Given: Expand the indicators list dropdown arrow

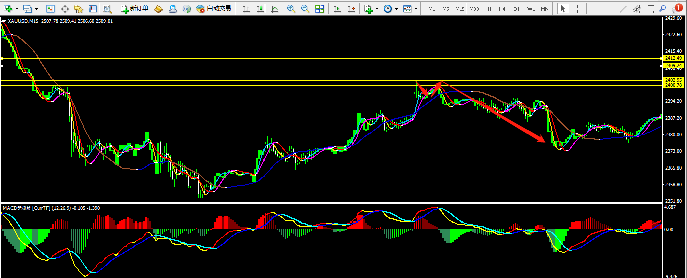Looking at the screenshot, I should [x=377, y=9].
